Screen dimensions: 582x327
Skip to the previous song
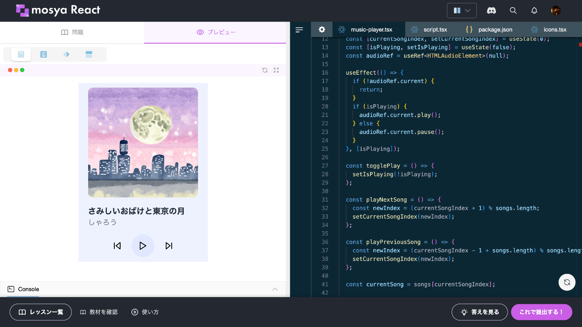tap(117, 246)
